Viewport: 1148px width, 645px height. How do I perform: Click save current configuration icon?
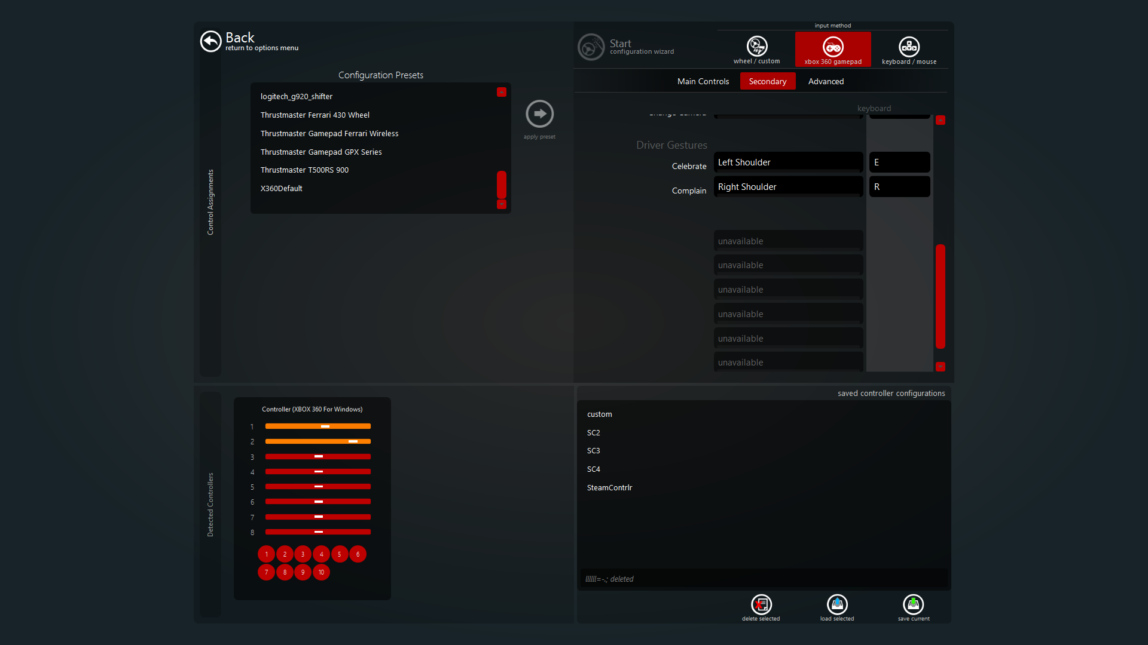coord(913,604)
